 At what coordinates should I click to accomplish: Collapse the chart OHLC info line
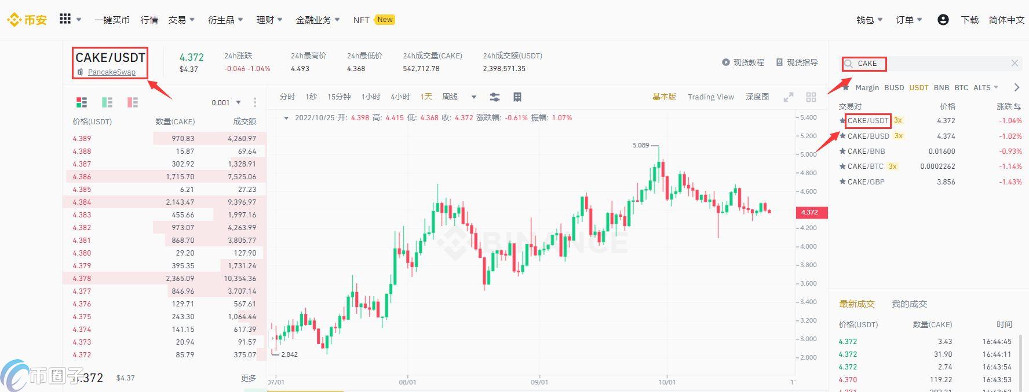point(286,117)
